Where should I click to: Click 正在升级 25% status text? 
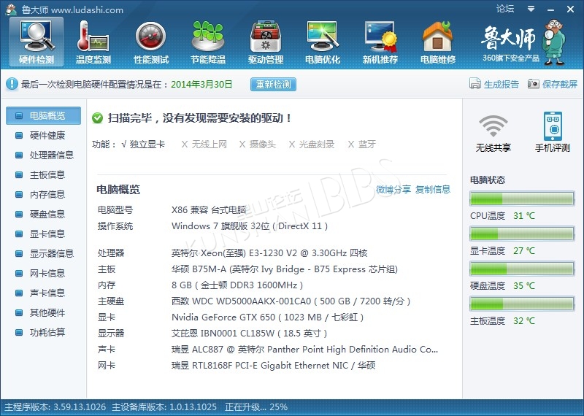click(256, 407)
